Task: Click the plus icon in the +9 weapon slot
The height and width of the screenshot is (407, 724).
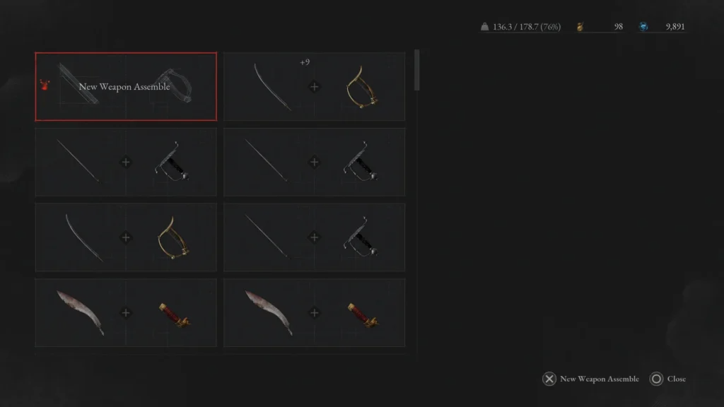Action: point(314,87)
